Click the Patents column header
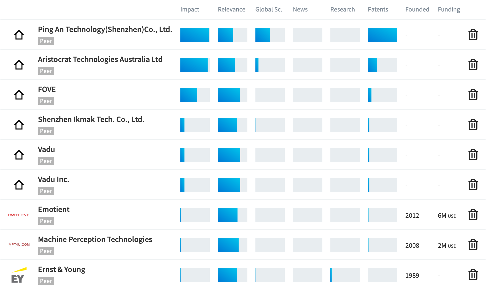The width and height of the screenshot is (486, 290). [378, 9]
